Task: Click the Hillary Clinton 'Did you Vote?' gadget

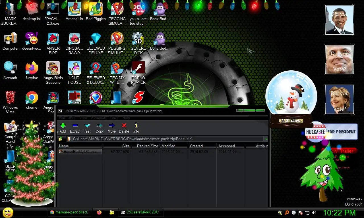Action: [x=340, y=99]
